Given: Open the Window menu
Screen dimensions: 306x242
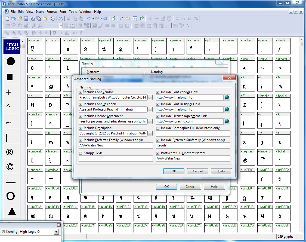Looking at the screenshot, I should [85, 12].
